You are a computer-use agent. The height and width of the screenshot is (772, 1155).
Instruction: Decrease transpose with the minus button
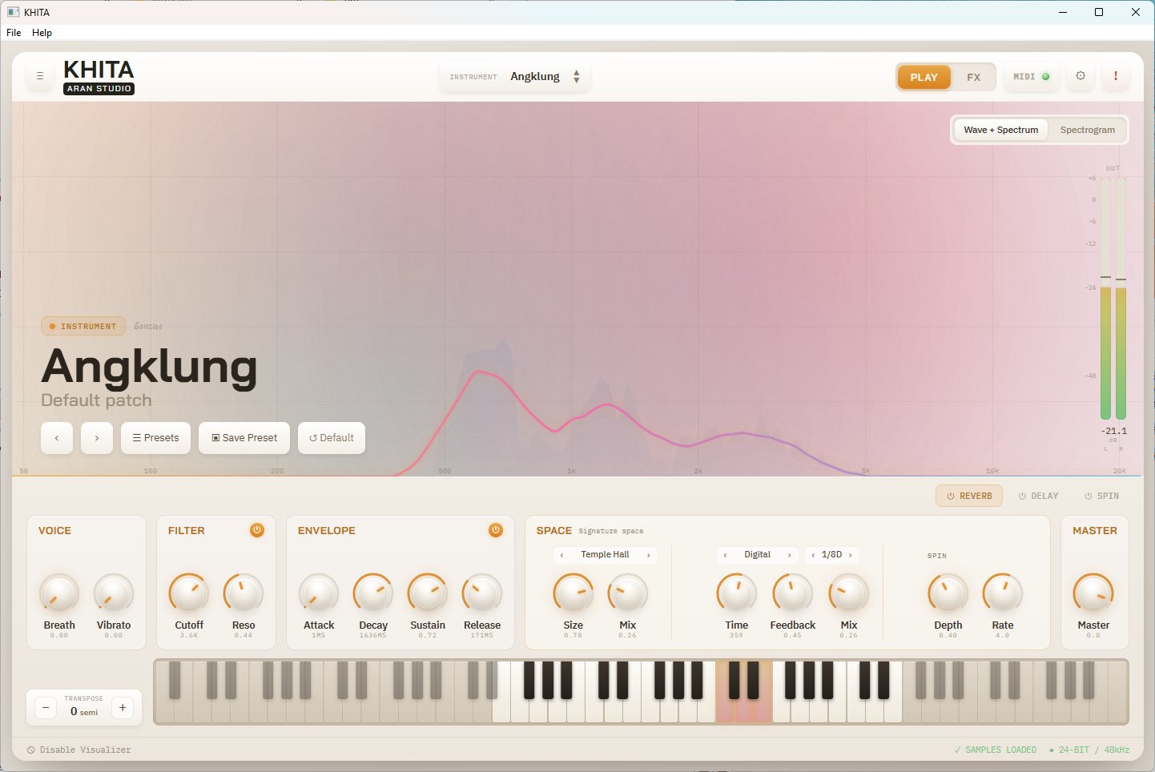coord(46,708)
